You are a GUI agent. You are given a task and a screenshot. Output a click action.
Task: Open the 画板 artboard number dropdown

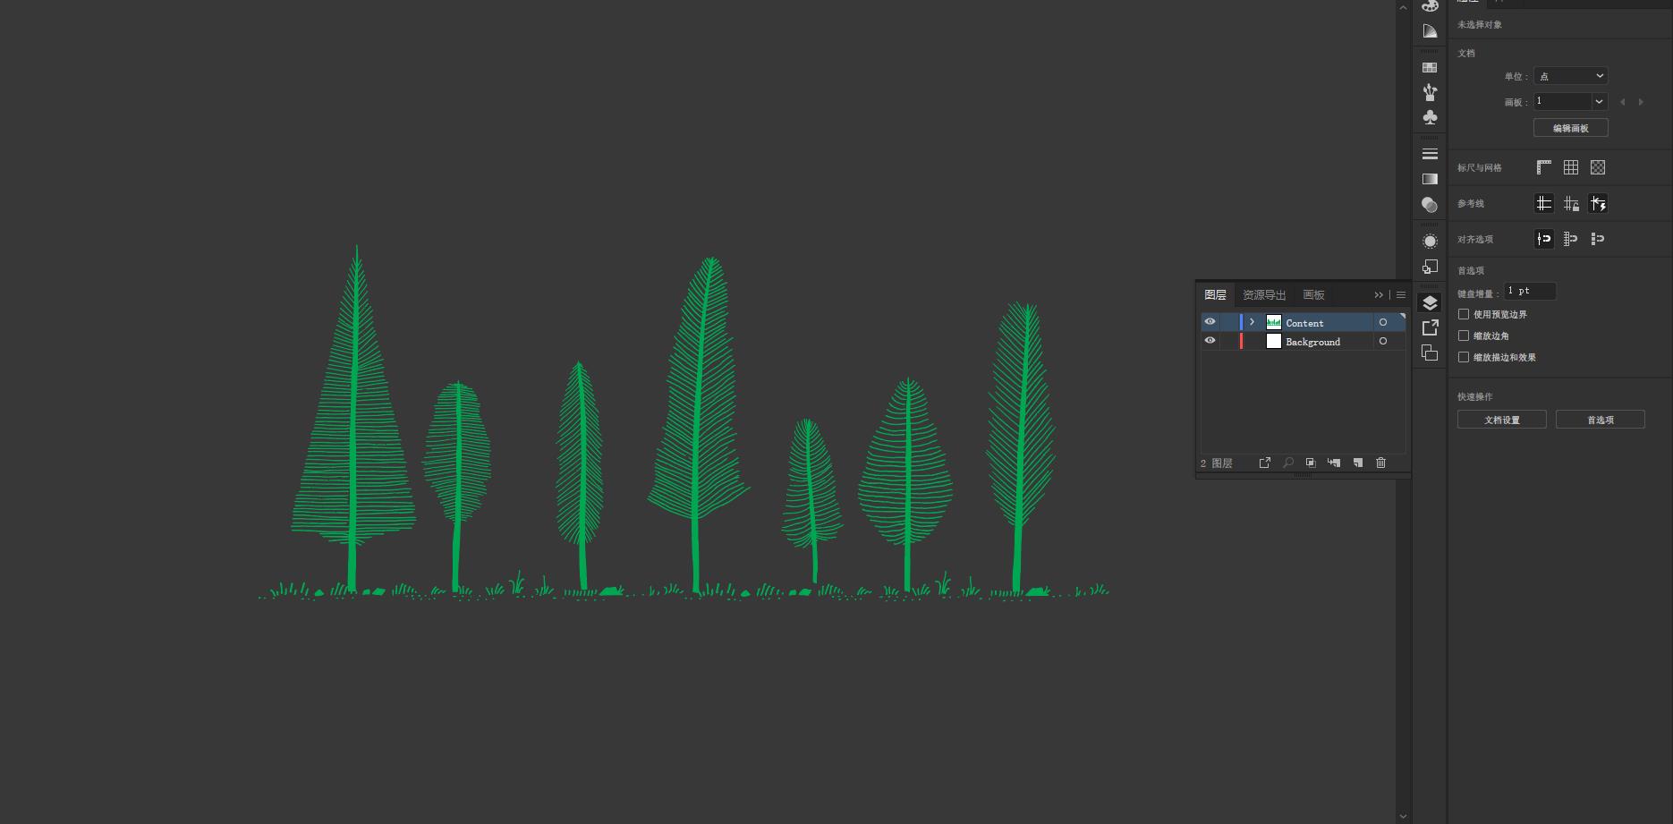point(1599,101)
